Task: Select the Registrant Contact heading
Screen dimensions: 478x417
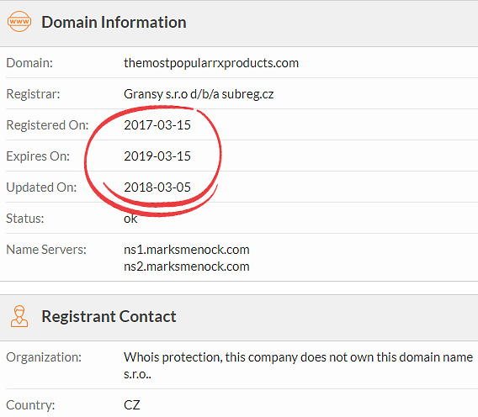Action: point(109,316)
